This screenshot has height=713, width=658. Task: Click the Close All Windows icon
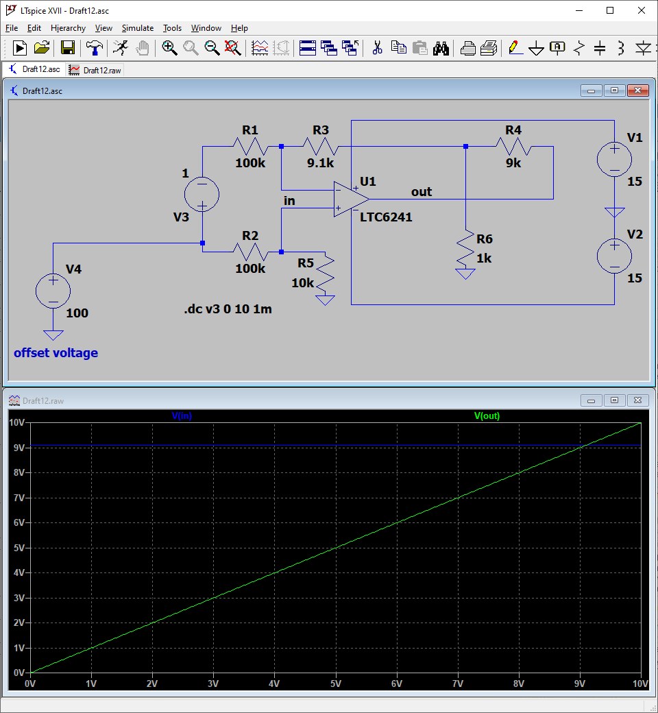351,48
